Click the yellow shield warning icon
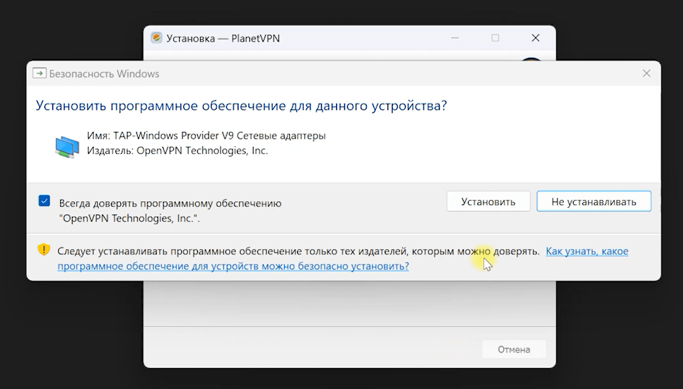The width and height of the screenshot is (683, 389). (x=44, y=250)
